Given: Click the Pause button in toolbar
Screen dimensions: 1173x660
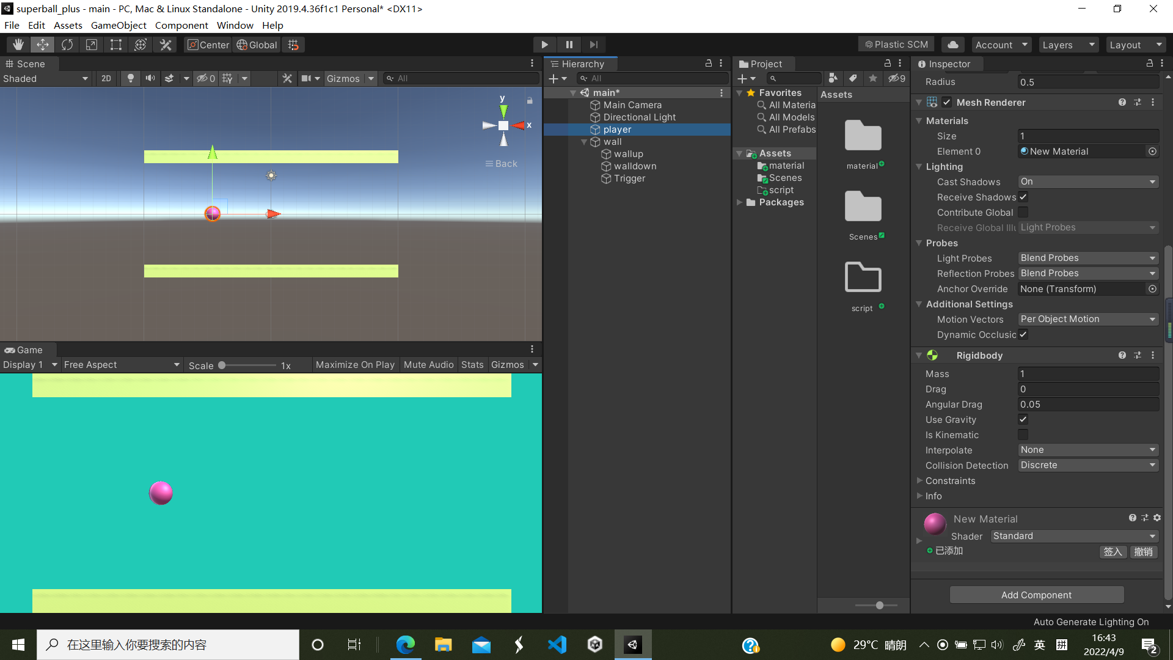Looking at the screenshot, I should tap(569, 45).
